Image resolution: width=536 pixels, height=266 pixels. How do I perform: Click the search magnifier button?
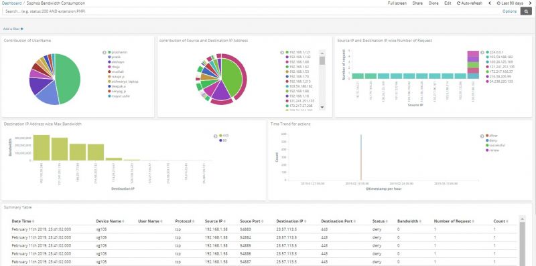526,11
